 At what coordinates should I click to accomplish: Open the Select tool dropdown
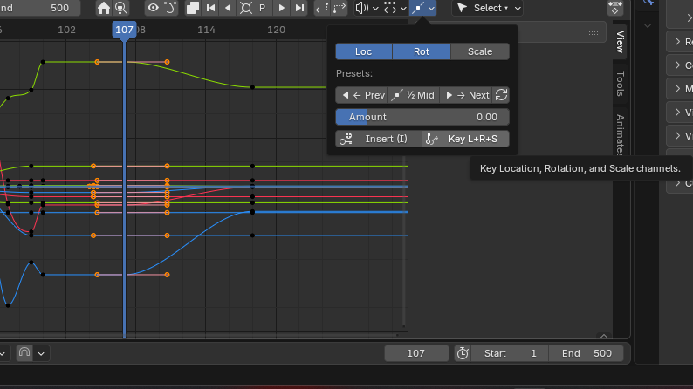pos(487,8)
